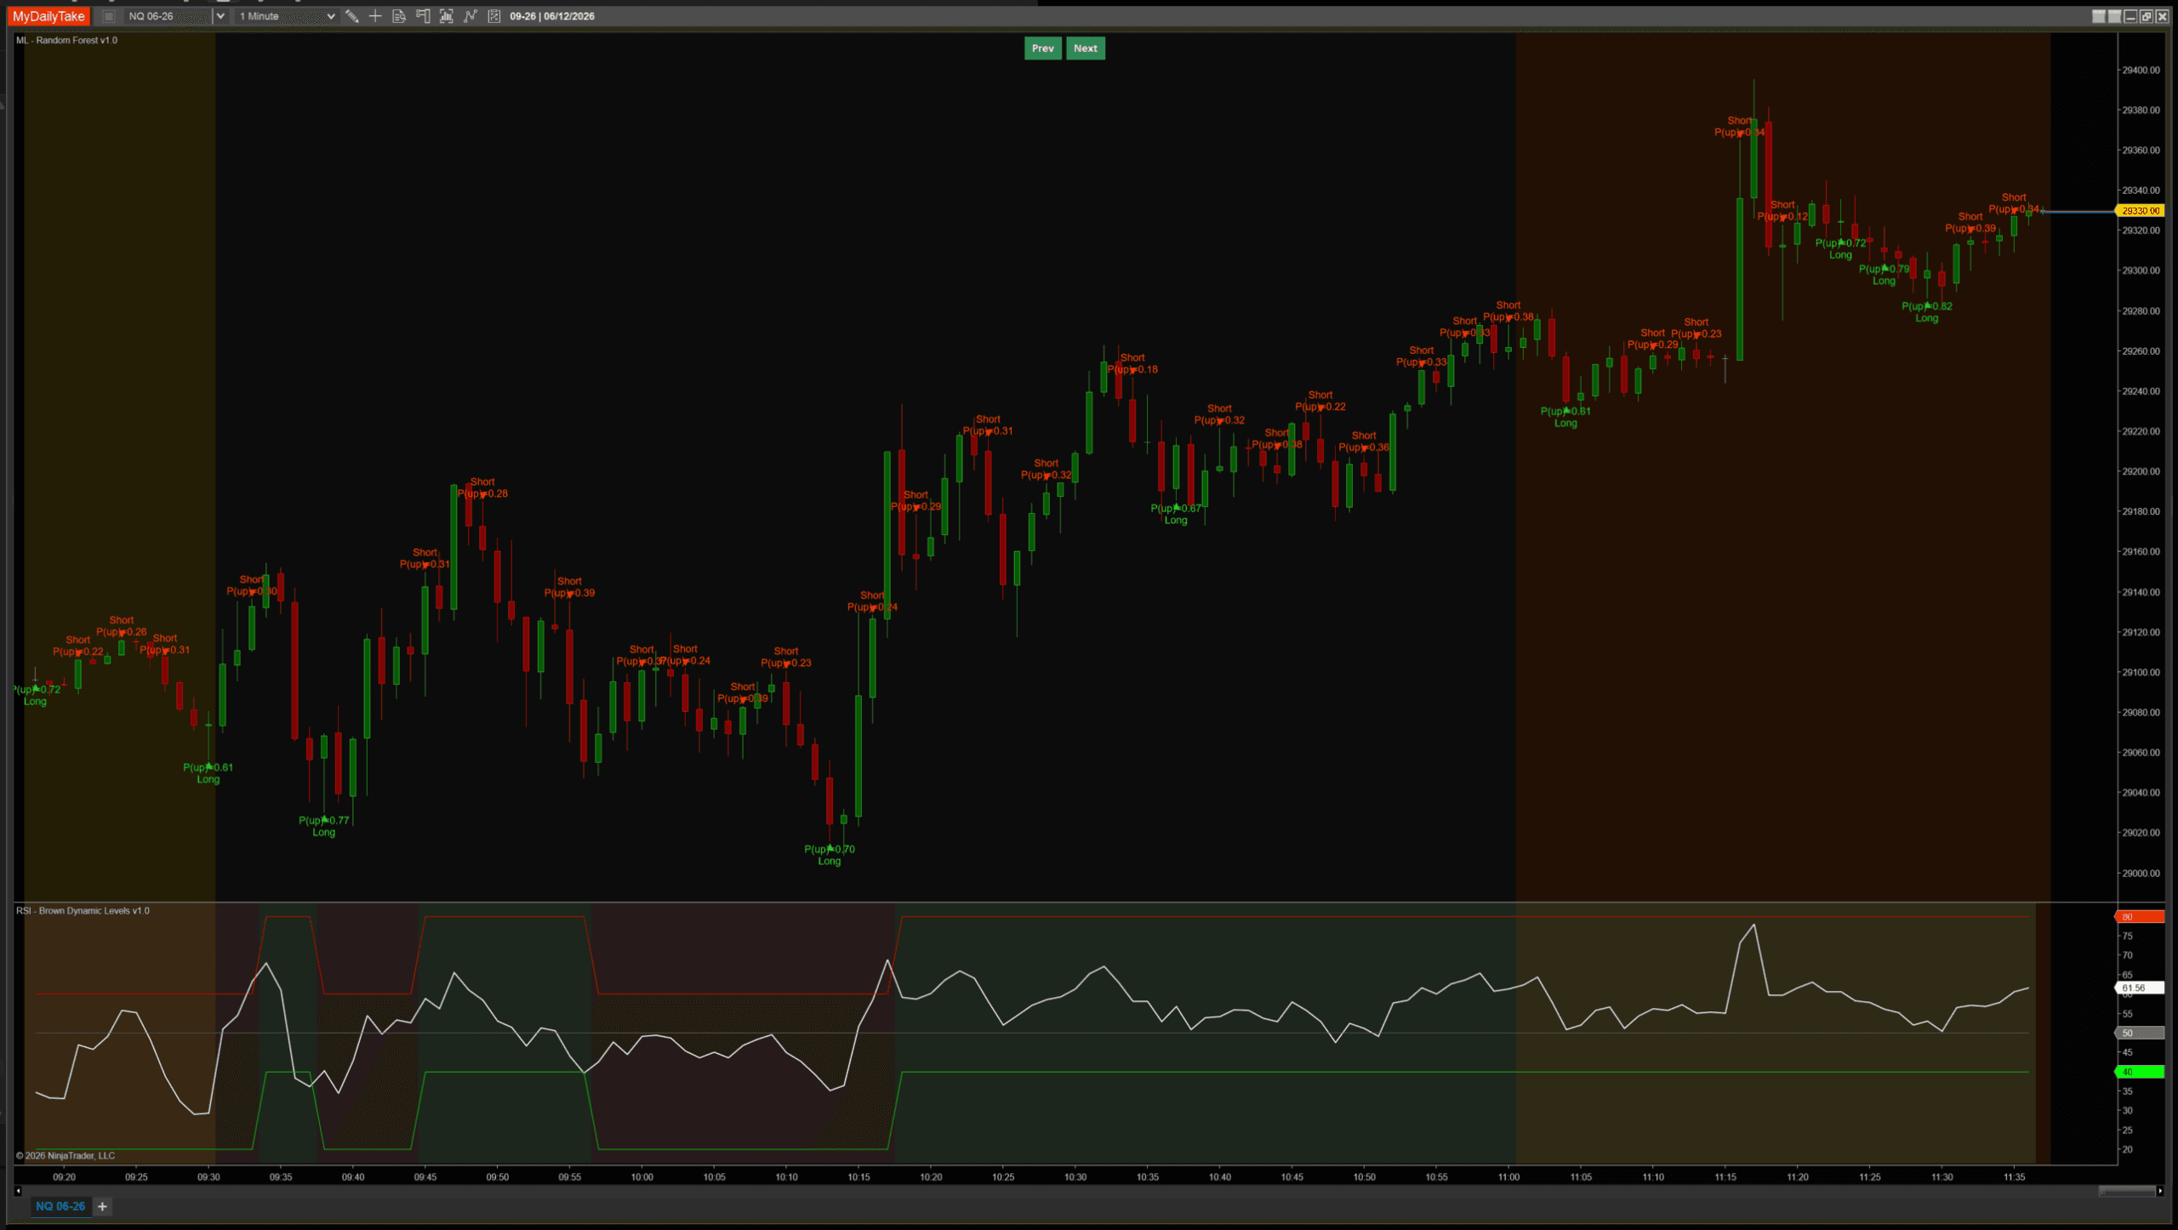The image size is (2178, 1230).
Task: Click the ML - Random Forest v1.0 label
Action: point(66,40)
